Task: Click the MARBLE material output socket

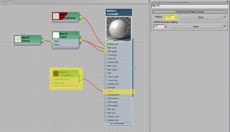Action: pyautogui.click(x=134, y=68)
